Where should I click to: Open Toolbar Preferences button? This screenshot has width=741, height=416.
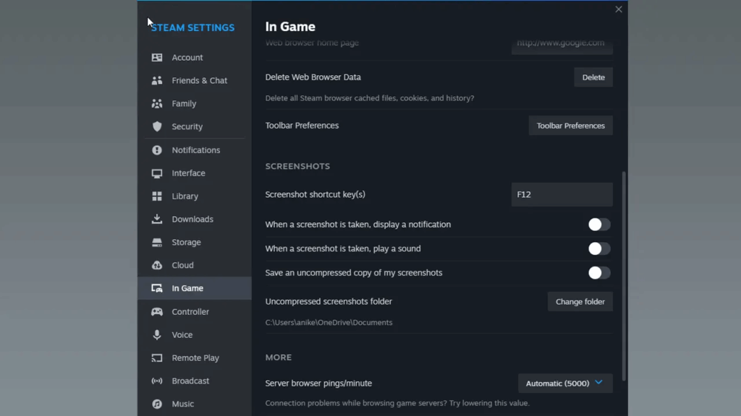570,126
